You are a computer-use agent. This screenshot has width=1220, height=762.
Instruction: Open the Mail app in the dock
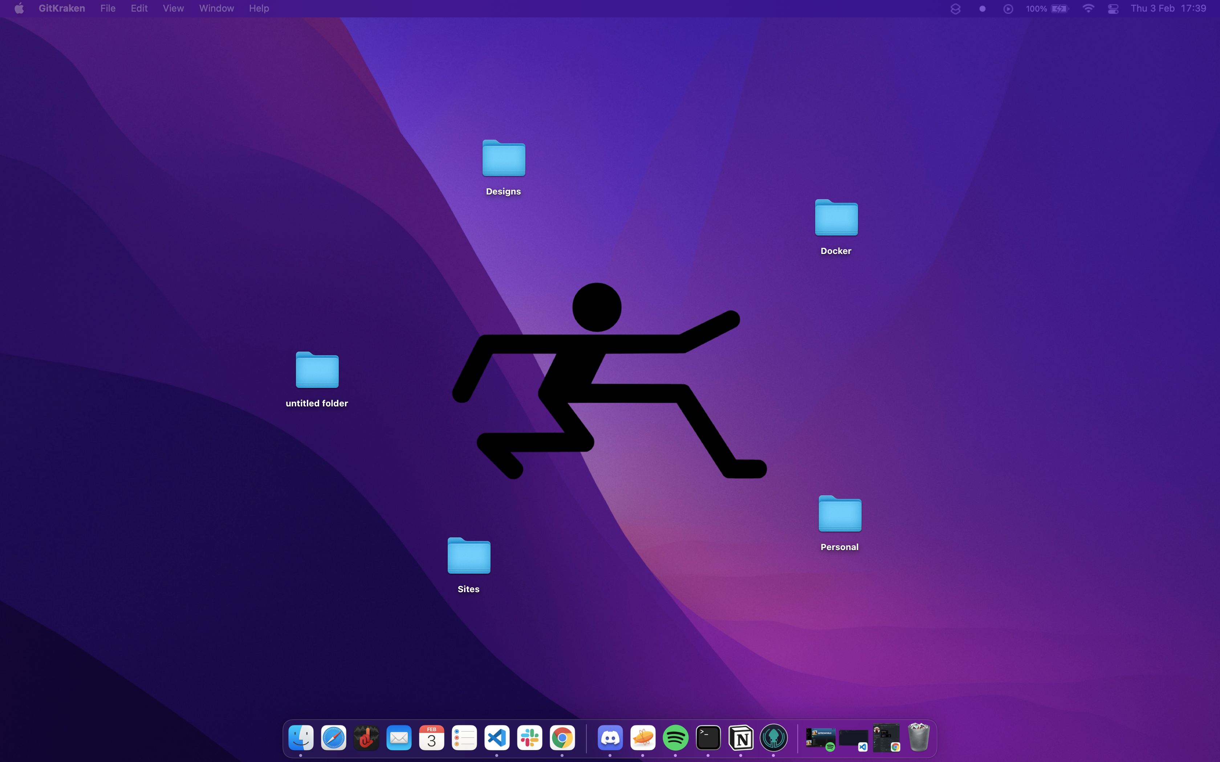(x=399, y=738)
